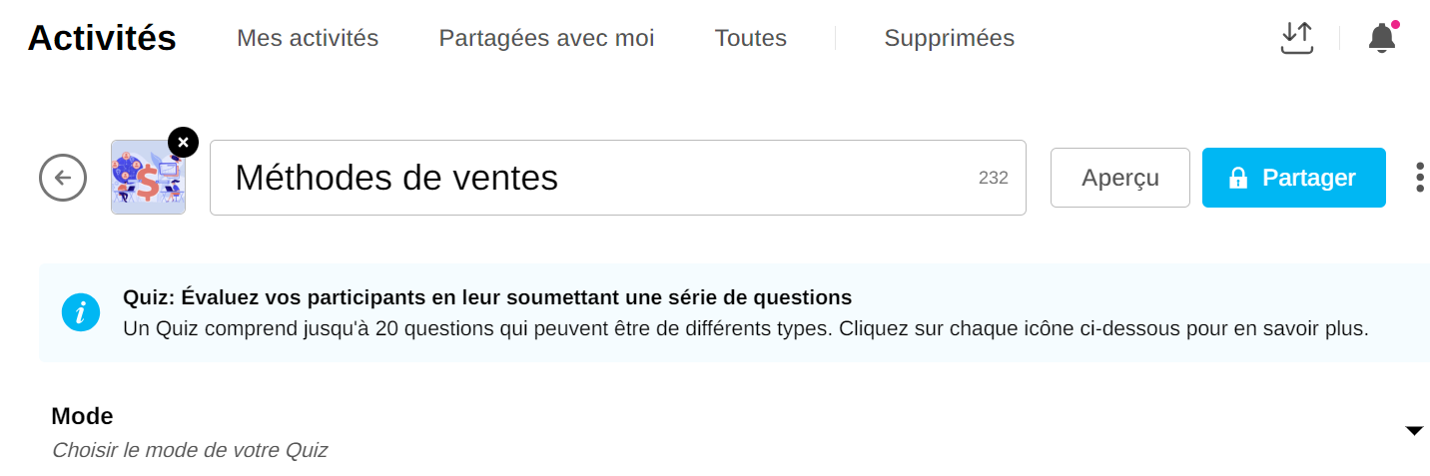Click the blue info icon
The image size is (1430, 476).
coord(81,312)
